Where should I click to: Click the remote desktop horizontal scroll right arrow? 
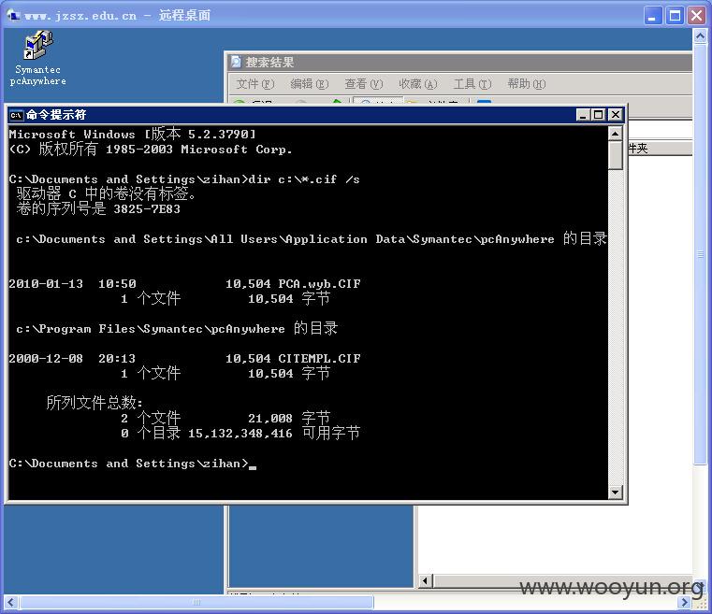click(x=685, y=603)
